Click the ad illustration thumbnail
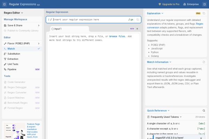 click(x=14, y=131)
